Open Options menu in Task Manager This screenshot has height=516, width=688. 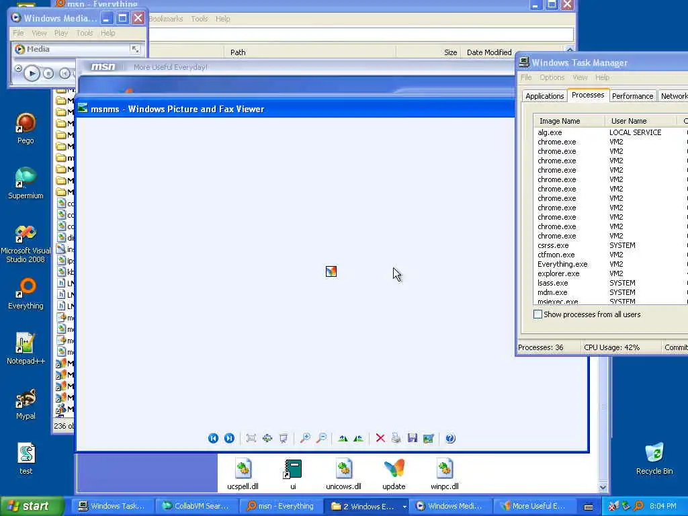(x=552, y=77)
